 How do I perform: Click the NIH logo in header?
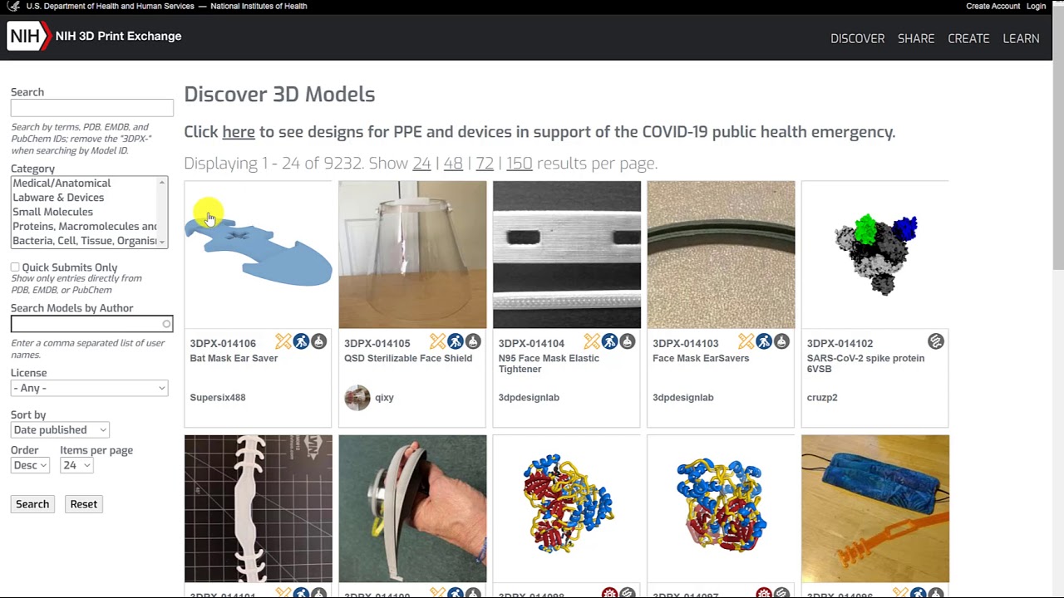29,36
